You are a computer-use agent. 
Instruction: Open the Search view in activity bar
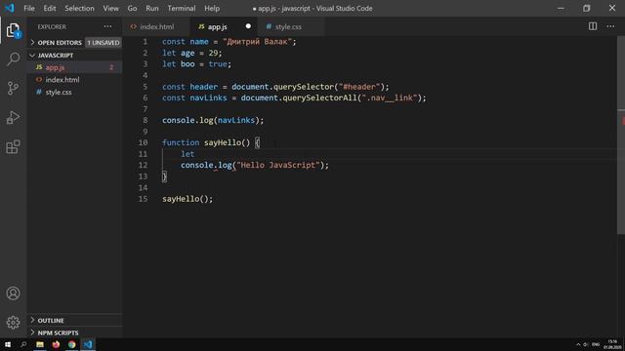coord(13,58)
